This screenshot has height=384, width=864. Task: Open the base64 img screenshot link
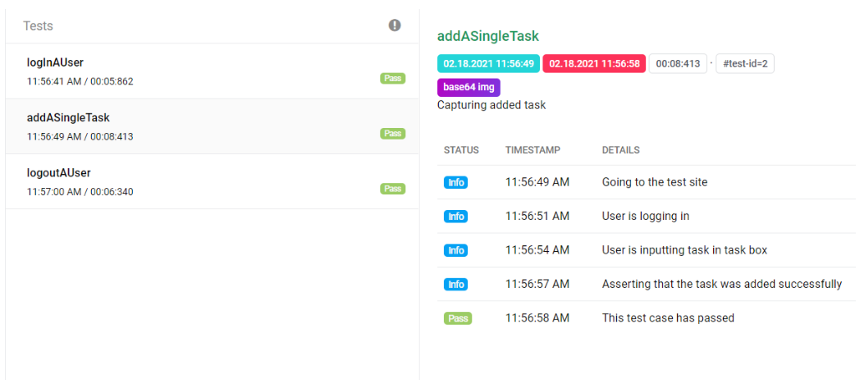469,87
